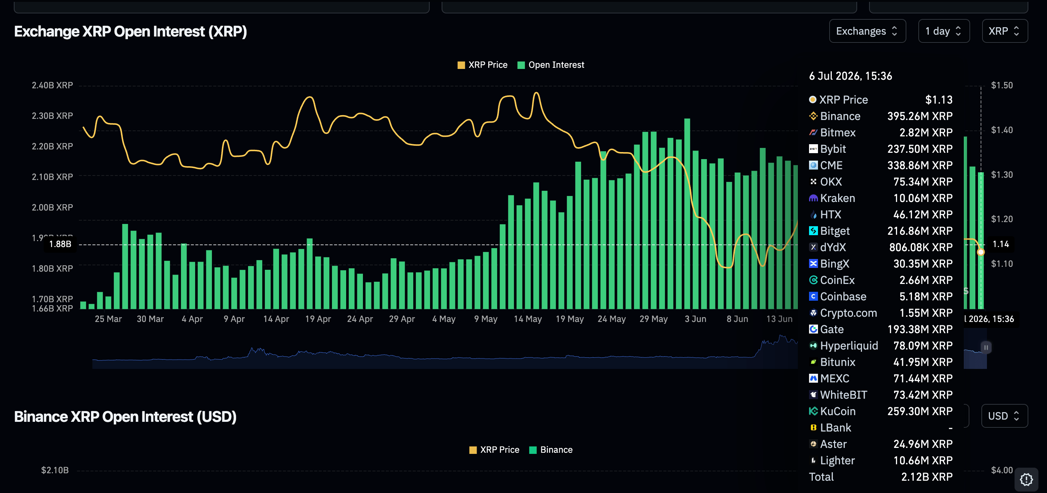The image size is (1047, 493).
Task: Open the 1 day interval dropdown
Action: tap(944, 31)
